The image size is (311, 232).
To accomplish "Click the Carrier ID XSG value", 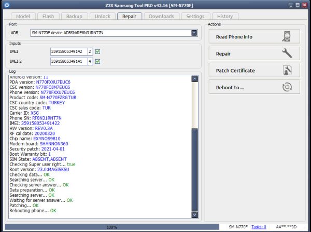I will 35,113.
